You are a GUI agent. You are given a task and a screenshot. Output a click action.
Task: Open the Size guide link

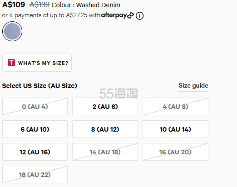coord(193,86)
